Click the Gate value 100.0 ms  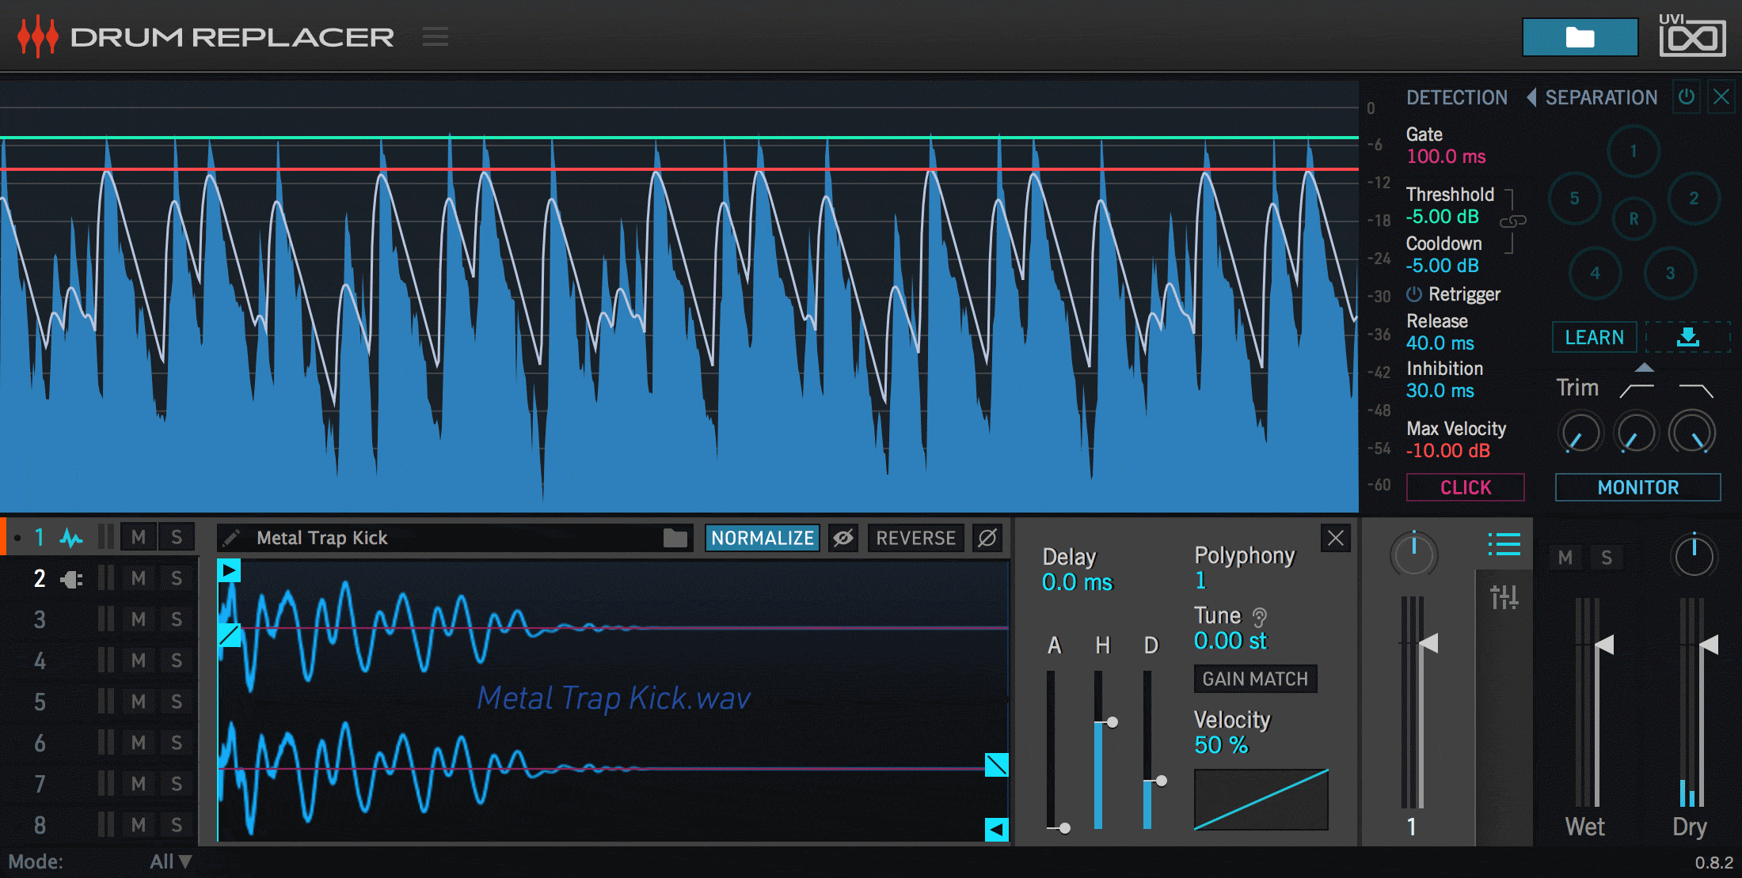click(1446, 157)
